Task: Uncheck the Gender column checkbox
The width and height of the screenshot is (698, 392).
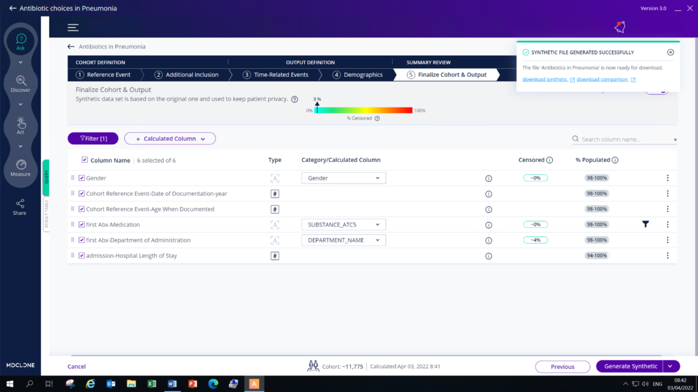Action: pos(82,178)
